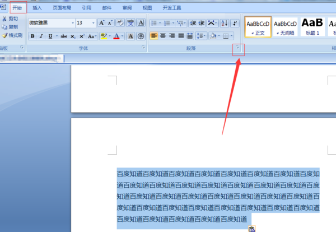Click the sort A-Z icon
This screenshot has width=336, height=232.
(x=225, y=23)
